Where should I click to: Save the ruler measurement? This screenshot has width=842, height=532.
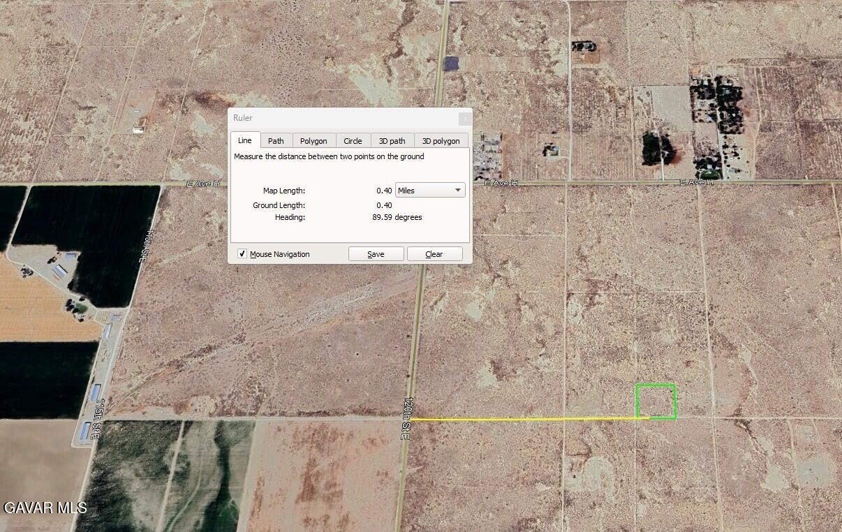pos(376,254)
